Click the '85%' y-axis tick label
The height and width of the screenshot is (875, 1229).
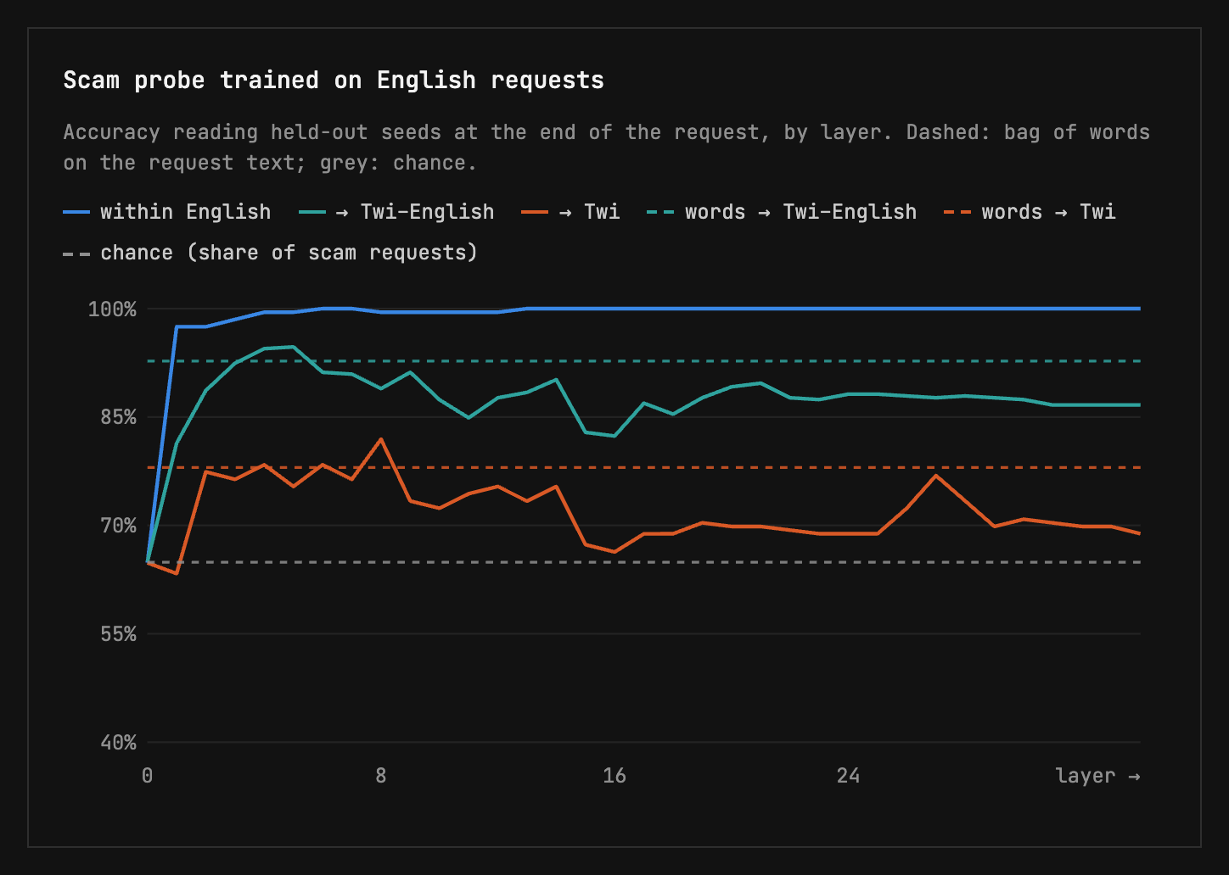pos(119,417)
